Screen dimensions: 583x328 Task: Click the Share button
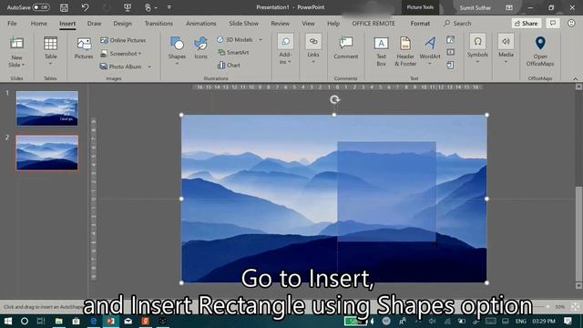coord(527,23)
